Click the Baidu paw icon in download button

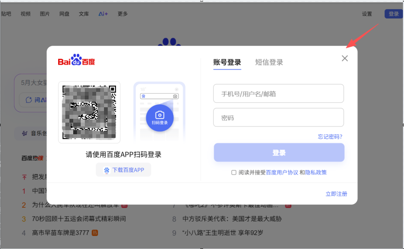click(106, 170)
